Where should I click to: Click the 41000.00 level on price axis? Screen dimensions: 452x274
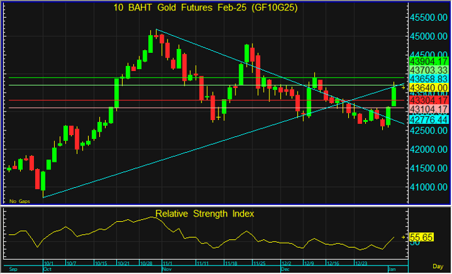point(429,187)
